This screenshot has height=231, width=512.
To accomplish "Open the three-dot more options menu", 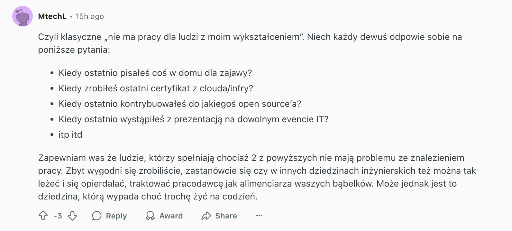I will point(259,216).
